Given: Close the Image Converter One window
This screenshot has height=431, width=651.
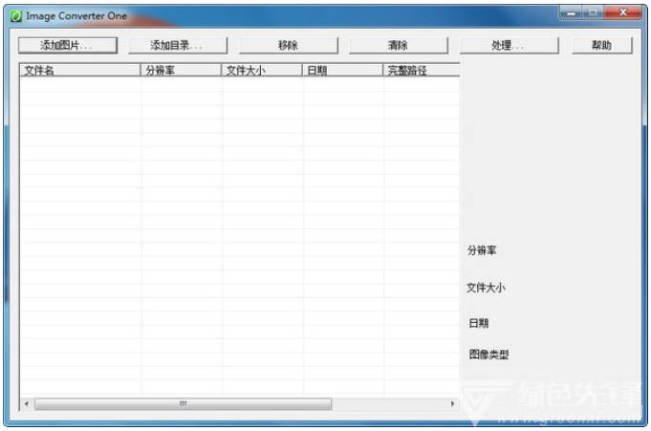Looking at the screenshot, I should (x=622, y=12).
